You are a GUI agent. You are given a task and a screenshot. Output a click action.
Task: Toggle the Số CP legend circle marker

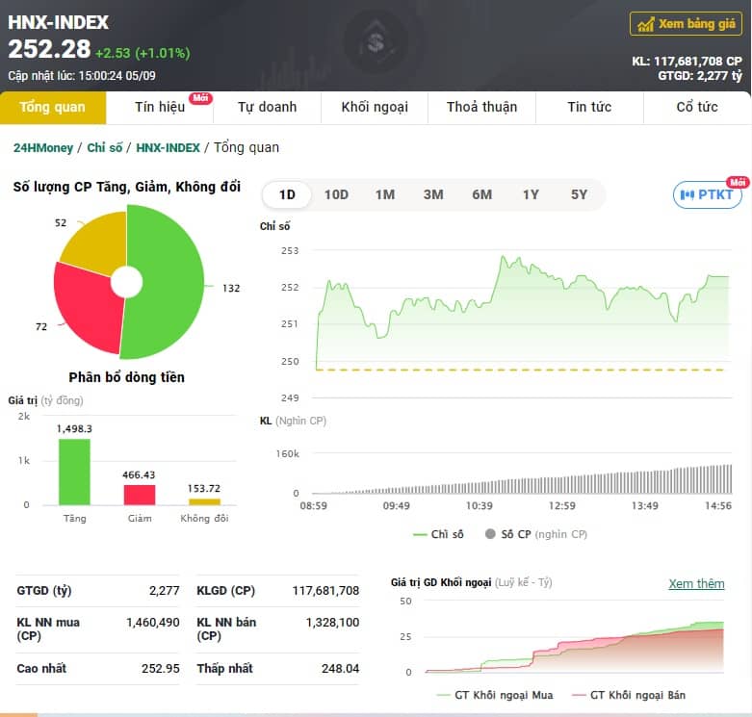coord(490,534)
